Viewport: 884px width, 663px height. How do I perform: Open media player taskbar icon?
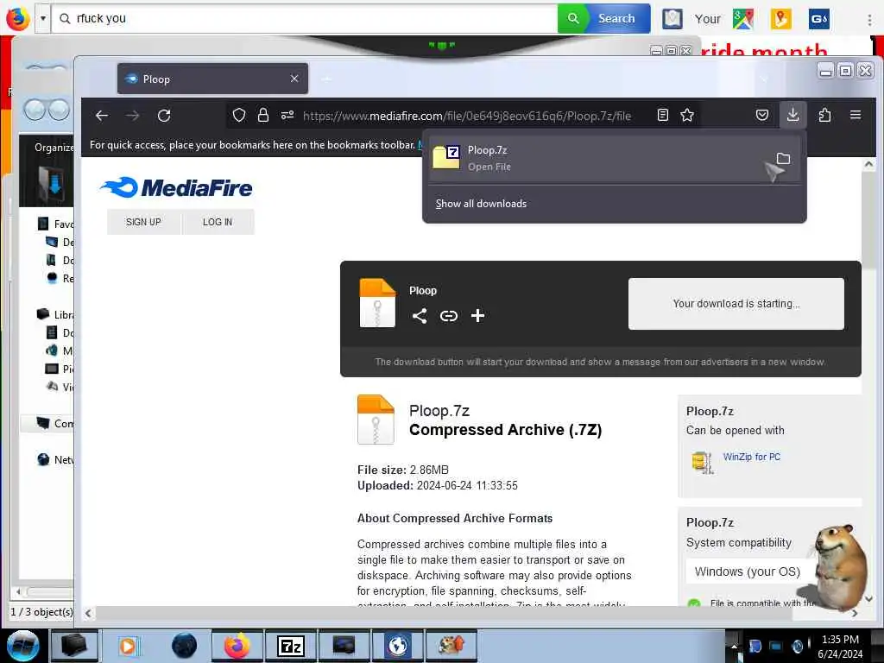point(128,646)
